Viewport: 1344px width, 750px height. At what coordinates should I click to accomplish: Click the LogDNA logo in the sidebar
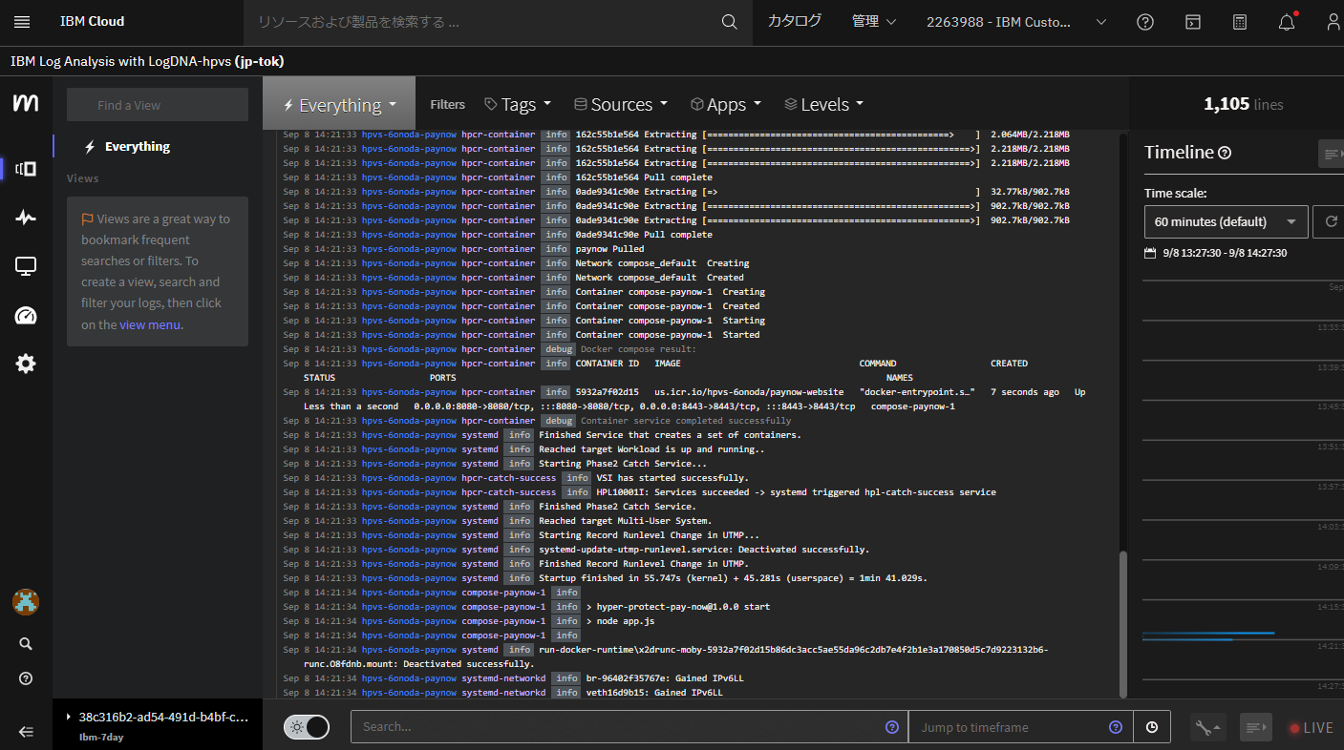tap(26, 103)
